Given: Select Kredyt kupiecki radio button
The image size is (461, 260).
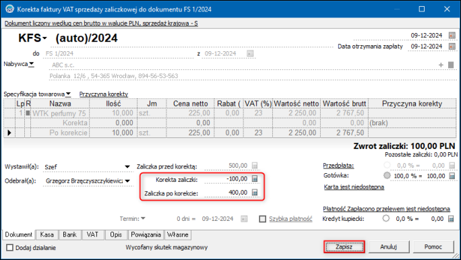Looking at the screenshot, I should [386, 219].
